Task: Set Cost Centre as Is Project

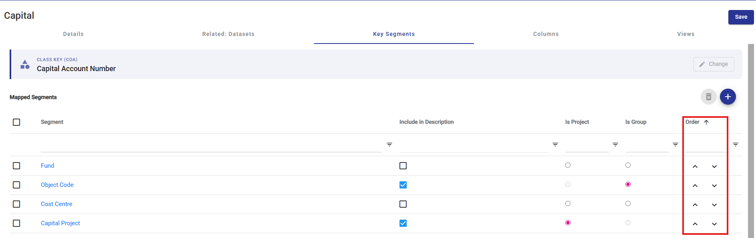Action: click(568, 204)
